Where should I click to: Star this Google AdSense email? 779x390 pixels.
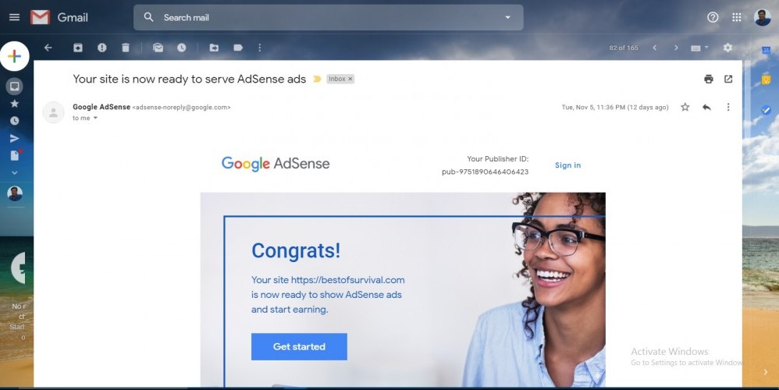685,107
